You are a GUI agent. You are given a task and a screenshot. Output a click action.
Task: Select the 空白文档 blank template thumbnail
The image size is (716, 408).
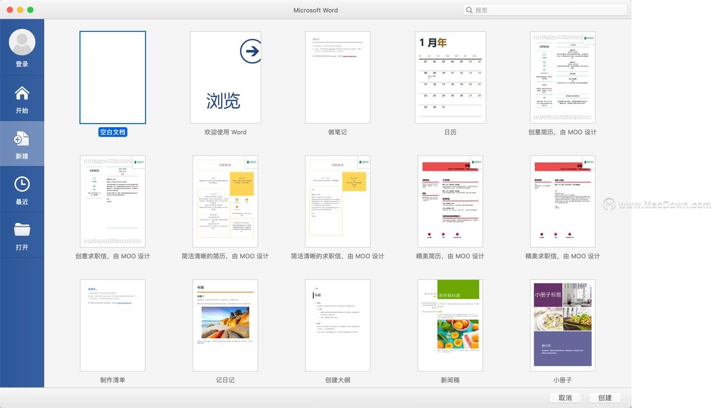pos(113,77)
